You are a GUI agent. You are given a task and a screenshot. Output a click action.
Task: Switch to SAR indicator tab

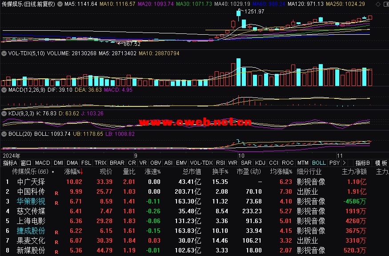246,163
